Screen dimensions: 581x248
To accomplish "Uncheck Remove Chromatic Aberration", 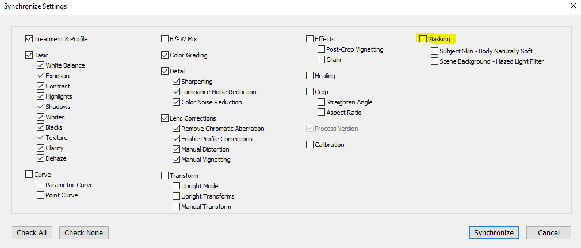I will click(x=176, y=129).
